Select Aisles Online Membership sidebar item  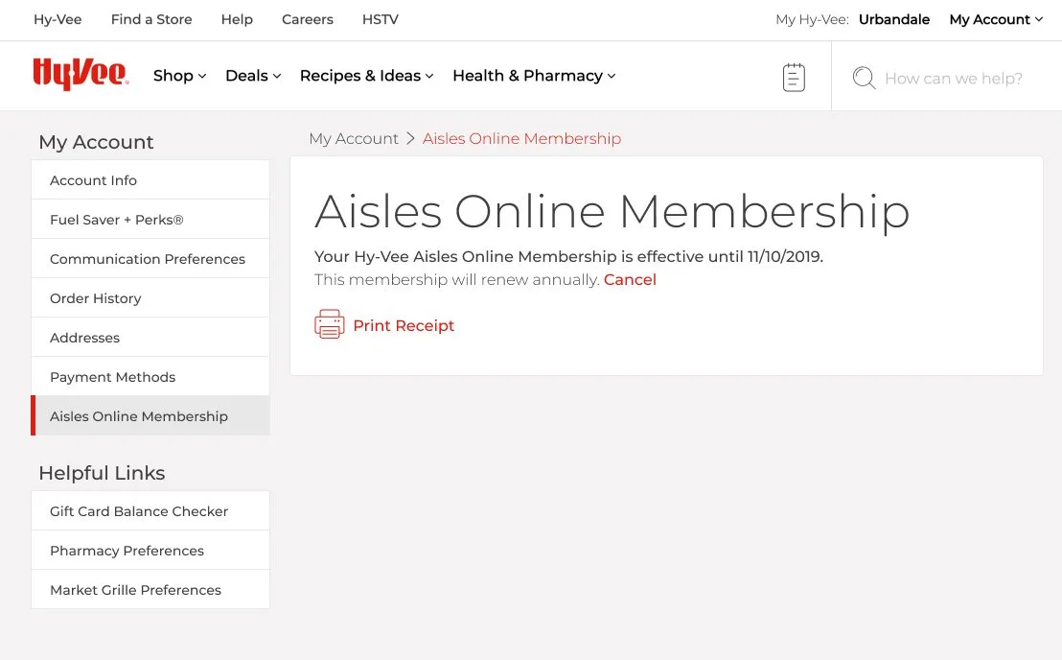(150, 416)
